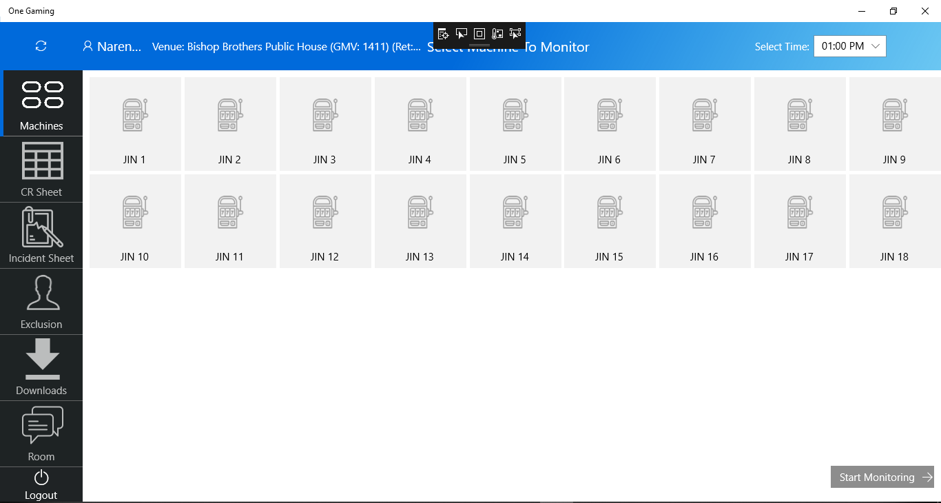Select slot machine JIN 11
This screenshot has width=941, height=503.
pos(230,220)
